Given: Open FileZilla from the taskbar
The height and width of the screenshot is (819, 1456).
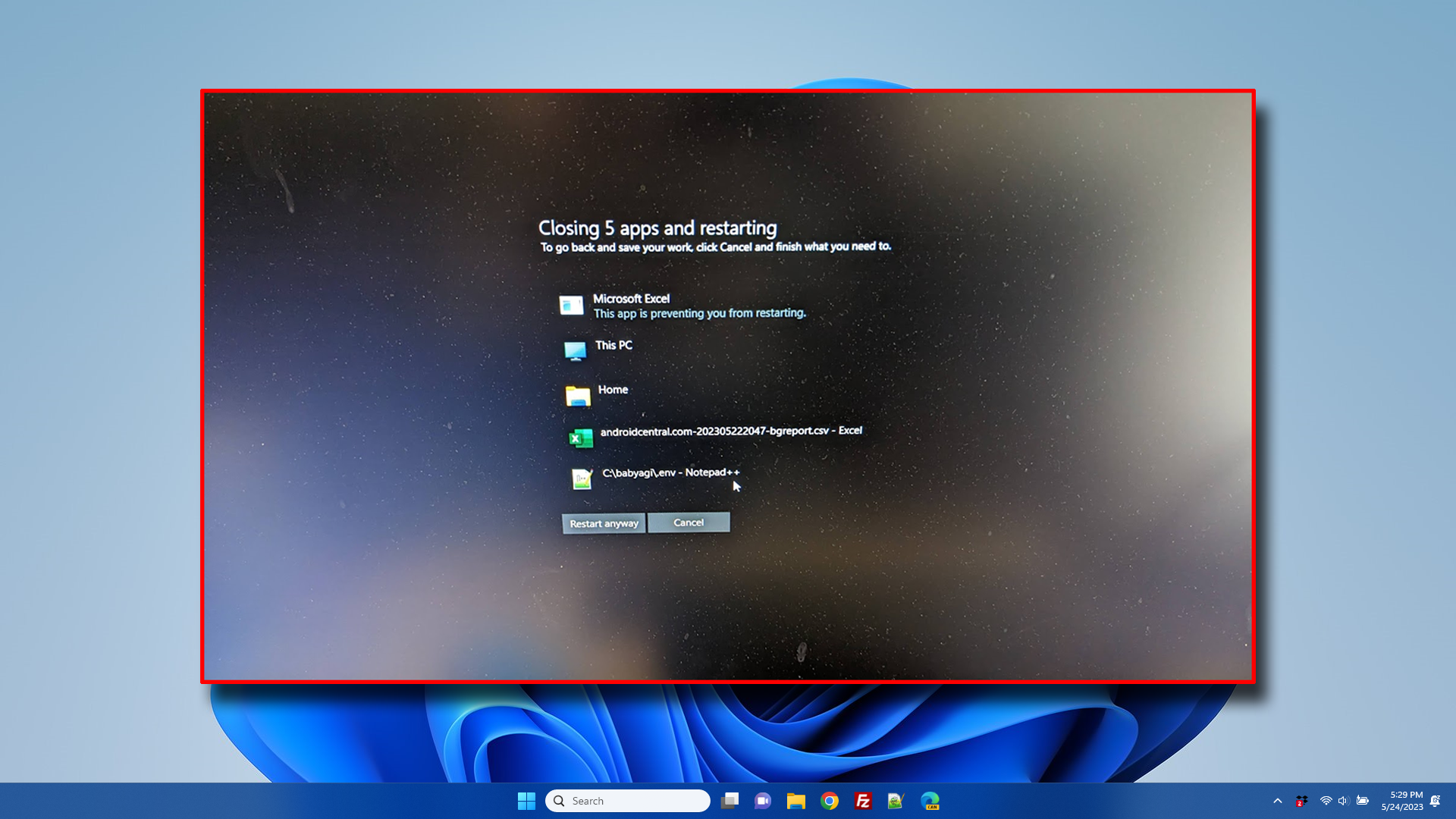Looking at the screenshot, I should 862,800.
